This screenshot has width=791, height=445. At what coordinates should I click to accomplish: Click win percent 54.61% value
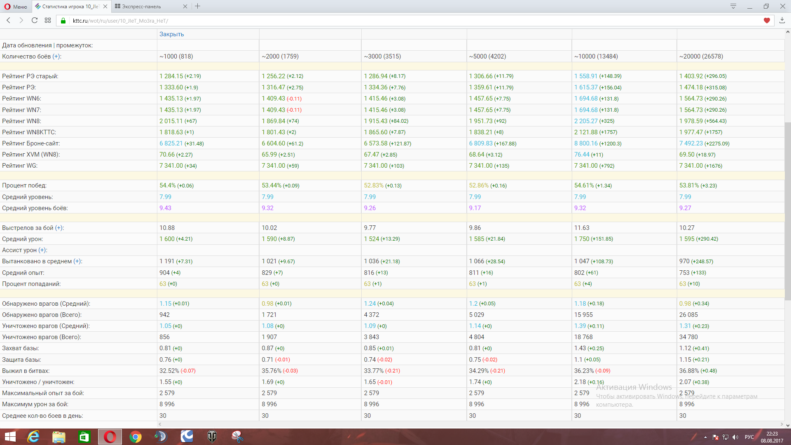point(584,185)
